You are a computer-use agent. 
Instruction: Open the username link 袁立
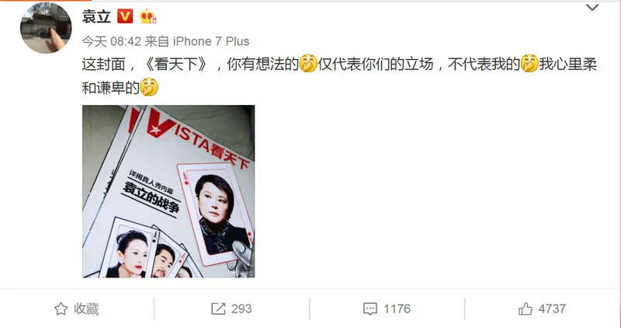pyautogui.click(x=96, y=16)
